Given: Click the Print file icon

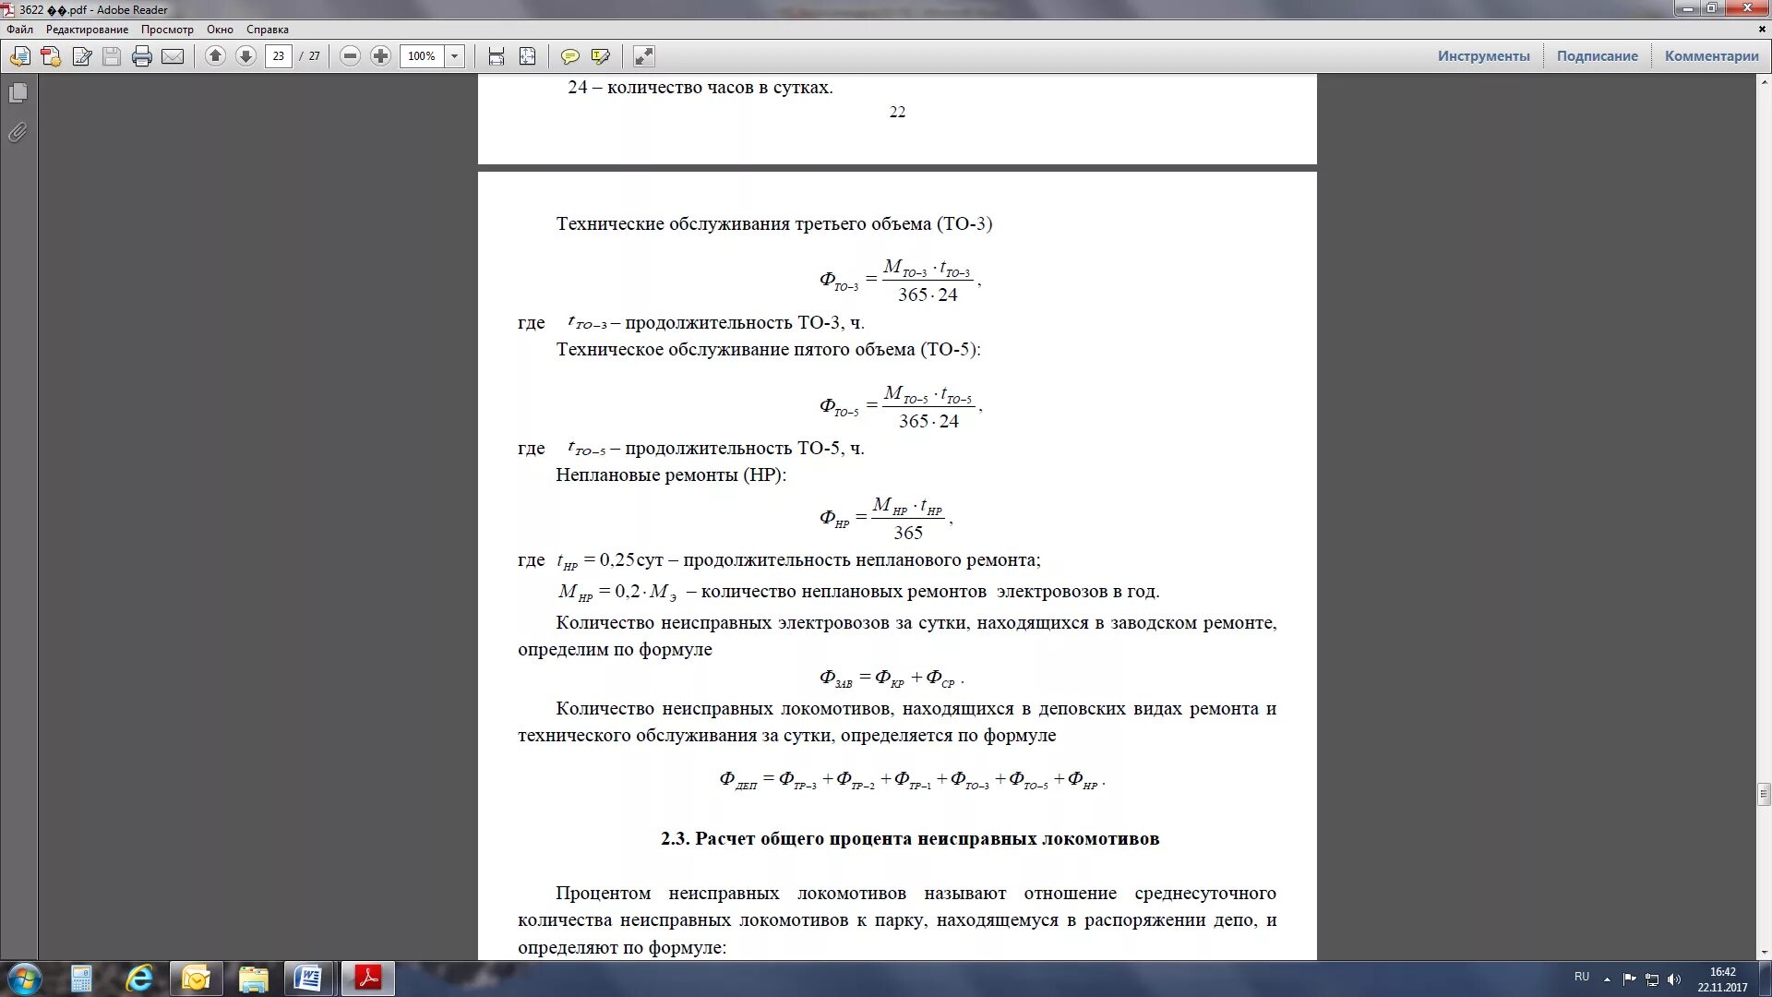Looking at the screenshot, I should click(x=141, y=56).
